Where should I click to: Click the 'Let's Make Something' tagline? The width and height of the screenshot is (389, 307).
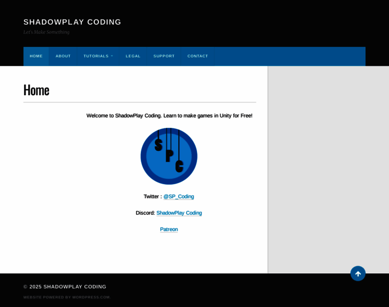[x=47, y=32]
